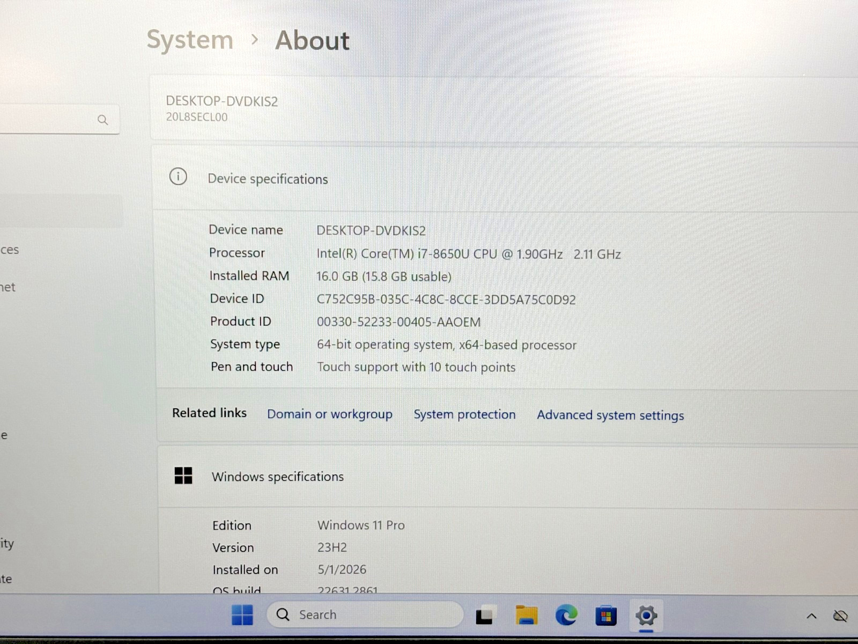Select the Intel Core i7-8650U processor value
Viewport: 858px width, 644px height.
click(469, 254)
